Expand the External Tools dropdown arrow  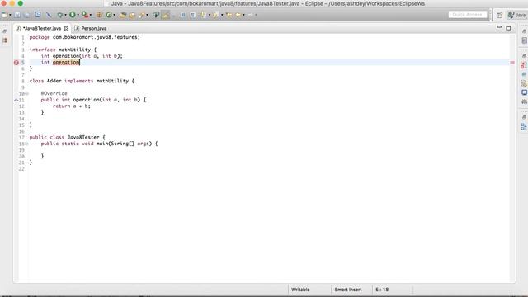pyautogui.click(x=91, y=15)
